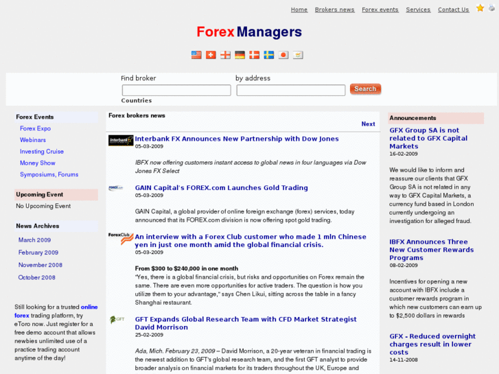Open GFX Group SA announcement link
Screen dimensions: 499x374
click(x=428, y=138)
